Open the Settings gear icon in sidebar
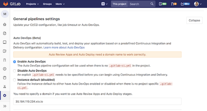 coord(5,95)
